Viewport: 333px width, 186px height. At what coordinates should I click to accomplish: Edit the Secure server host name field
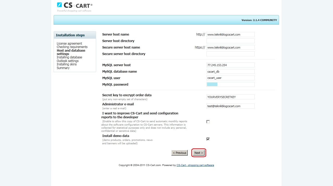coord(230,47)
